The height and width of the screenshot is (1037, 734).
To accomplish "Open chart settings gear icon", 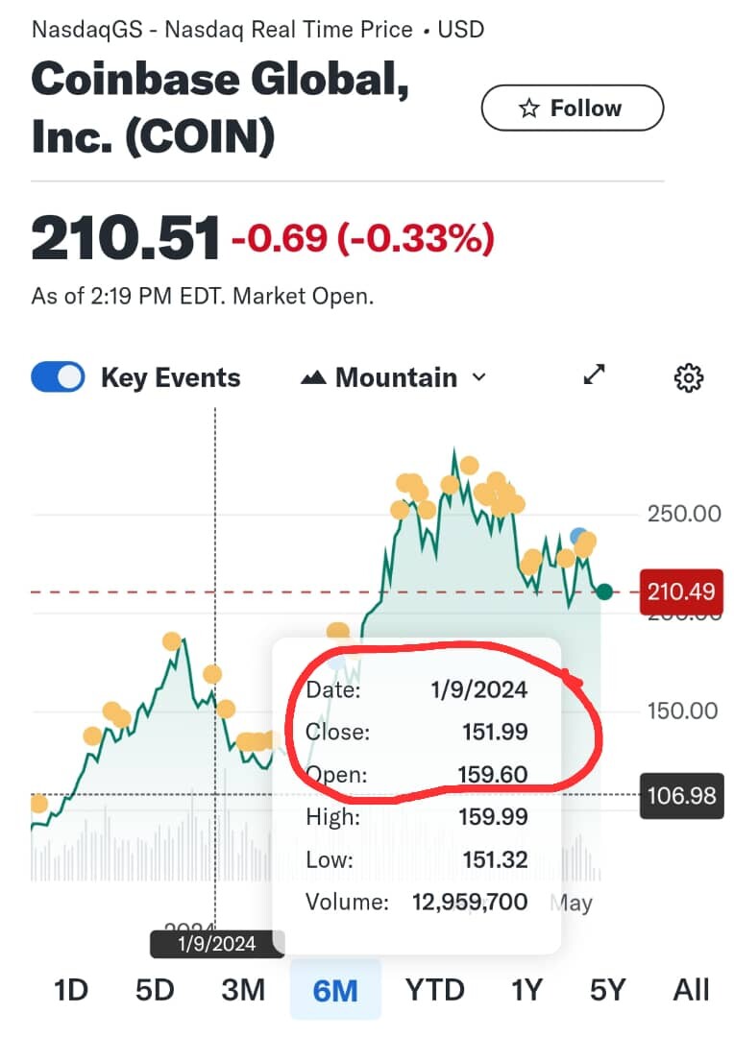I will (x=688, y=377).
